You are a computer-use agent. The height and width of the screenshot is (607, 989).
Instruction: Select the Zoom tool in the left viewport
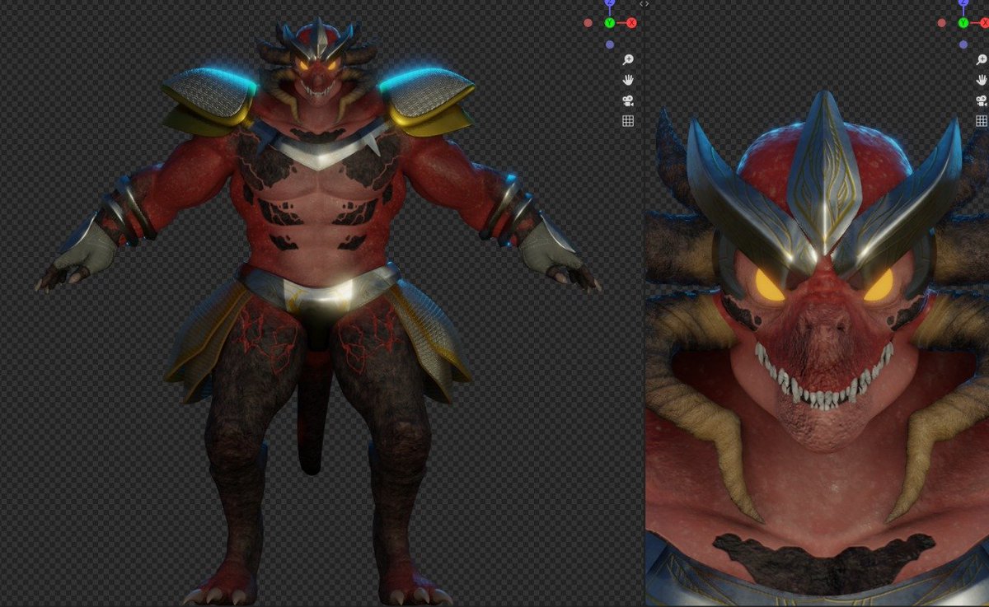click(627, 59)
